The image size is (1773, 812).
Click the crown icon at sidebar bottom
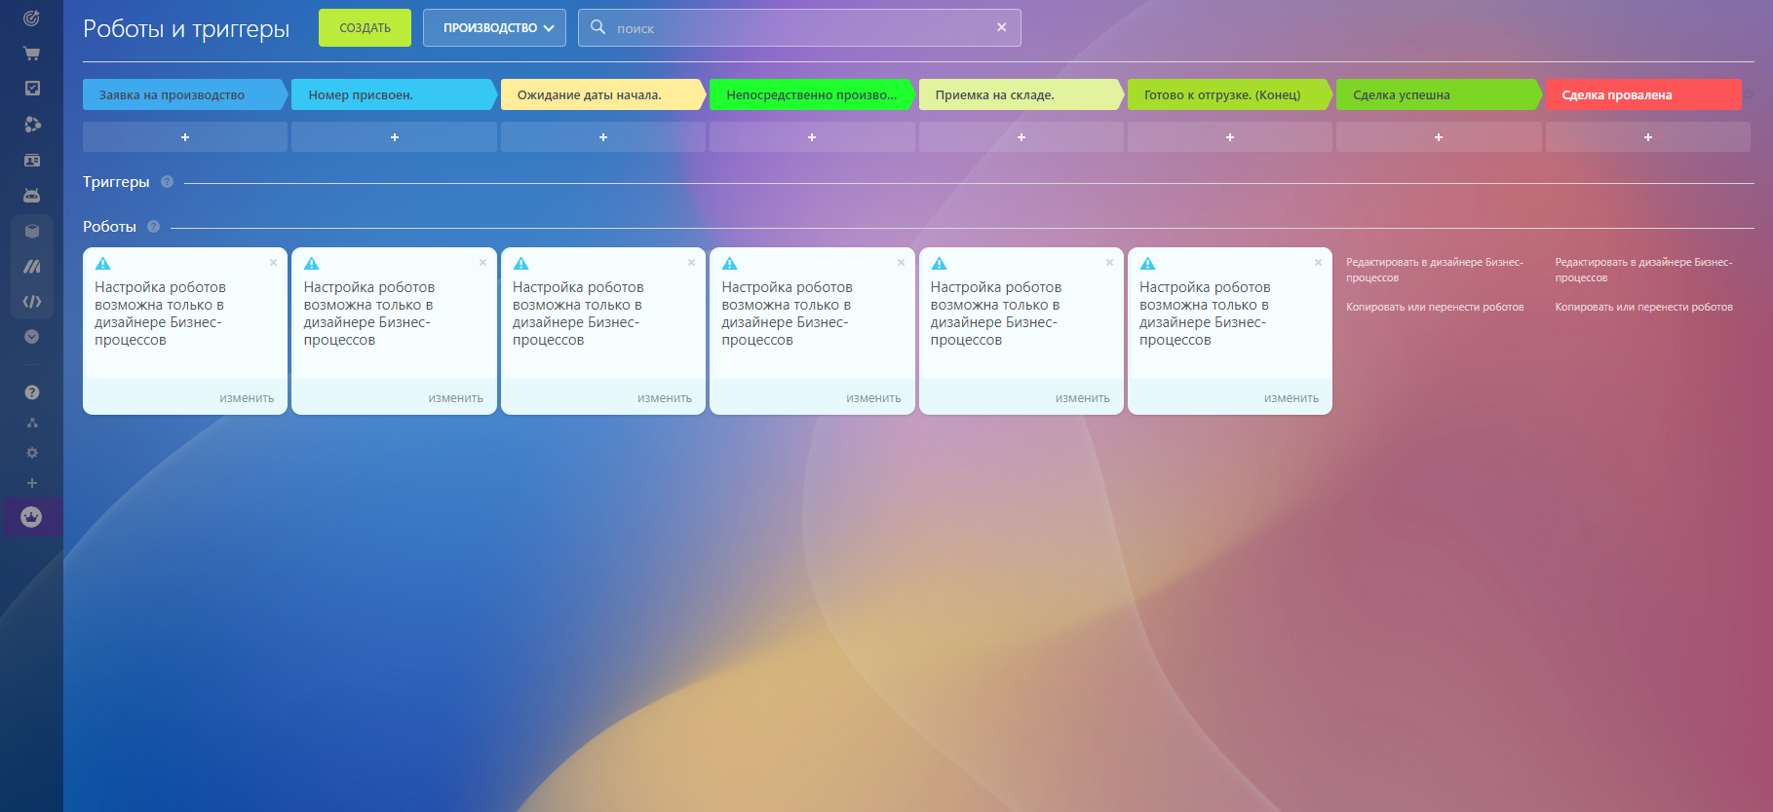point(31,517)
